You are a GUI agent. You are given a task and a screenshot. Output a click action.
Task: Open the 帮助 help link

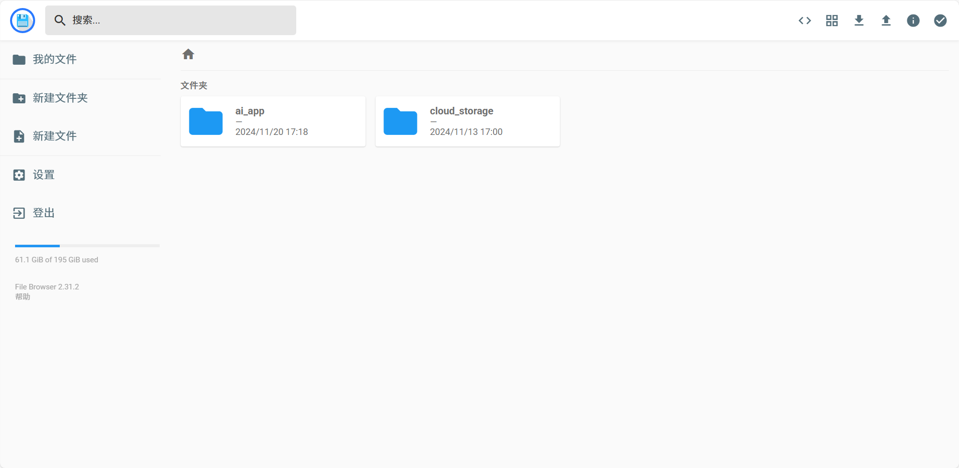click(x=23, y=297)
